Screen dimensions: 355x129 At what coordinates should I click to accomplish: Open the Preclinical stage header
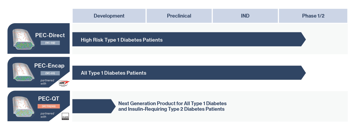[179, 16]
